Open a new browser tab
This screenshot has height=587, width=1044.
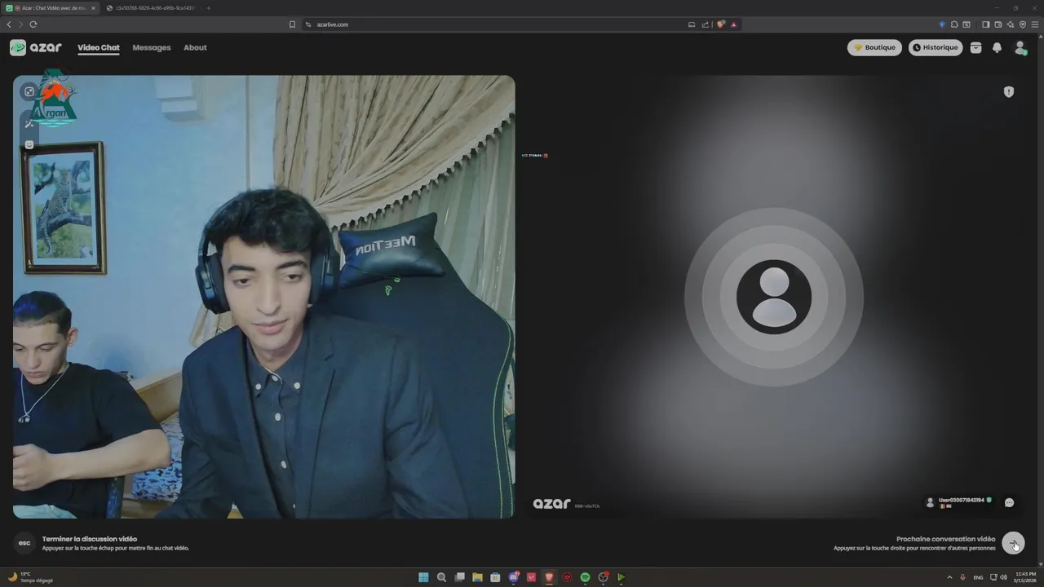coord(208,8)
